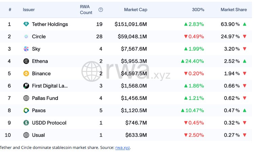Click the green market share arrow in Paxos row
Viewport: 254px width, 154px height.
(245, 110)
